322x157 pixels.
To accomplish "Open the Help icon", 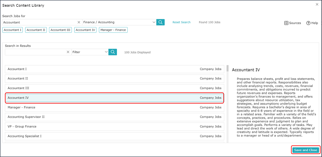I will click(308, 23).
